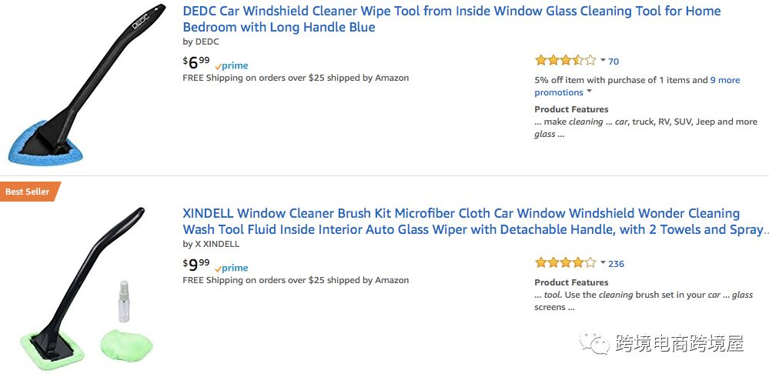The height and width of the screenshot is (377, 769).
Task: Click the Prime badge beside the $6.99 price
Action: click(x=231, y=65)
